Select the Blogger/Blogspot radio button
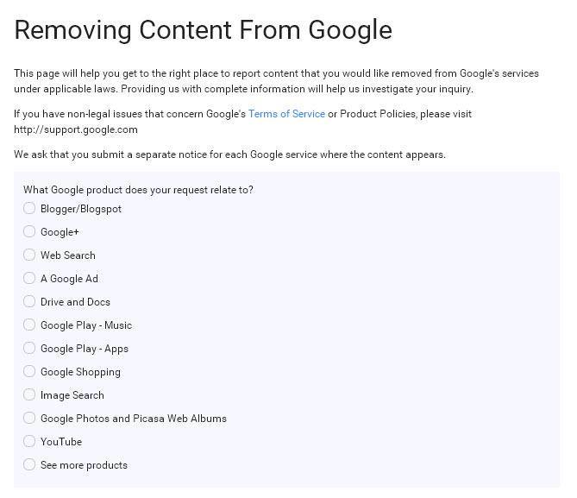Screen dimensions: 577x498 29,208
